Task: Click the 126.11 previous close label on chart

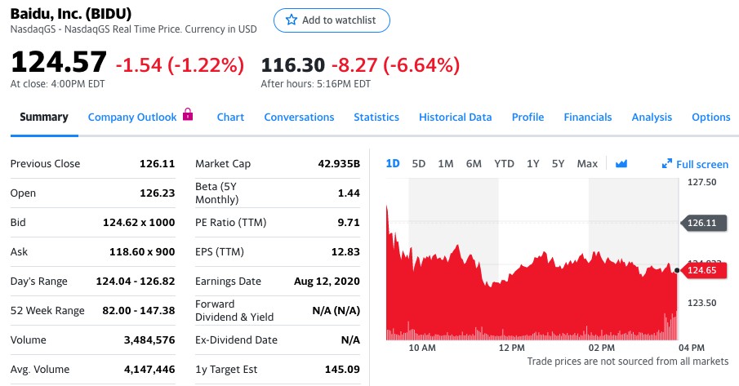Action: click(701, 222)
